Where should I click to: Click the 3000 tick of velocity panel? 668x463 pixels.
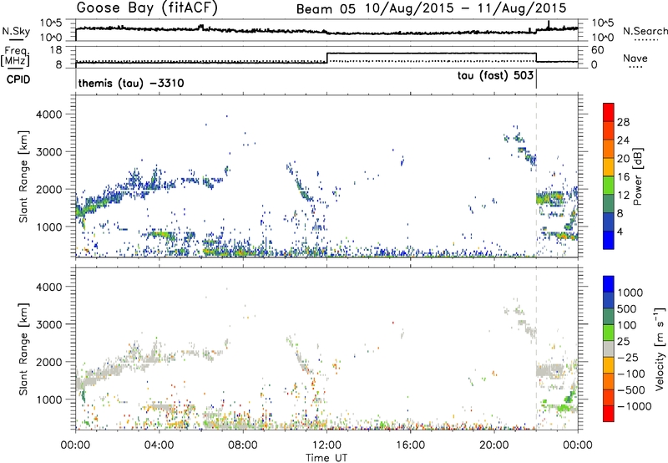pos(49,324)
